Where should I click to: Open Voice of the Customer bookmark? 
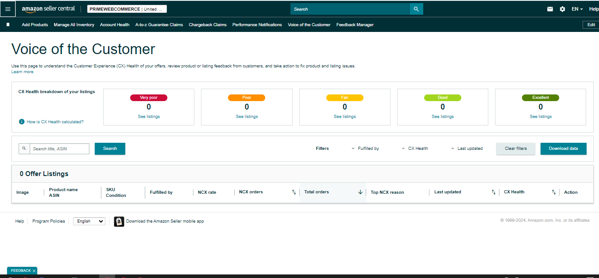(x=309, y=25)
